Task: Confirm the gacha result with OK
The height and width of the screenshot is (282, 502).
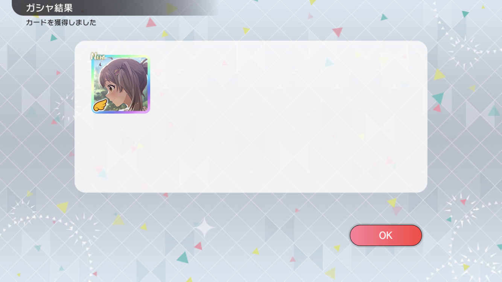Action: [x=386, y=235]
